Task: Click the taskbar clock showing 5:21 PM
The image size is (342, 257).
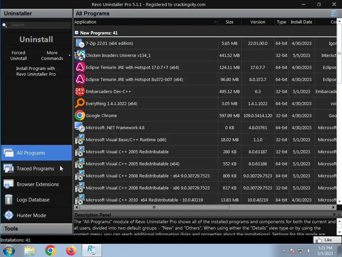Action: point(325,251)
